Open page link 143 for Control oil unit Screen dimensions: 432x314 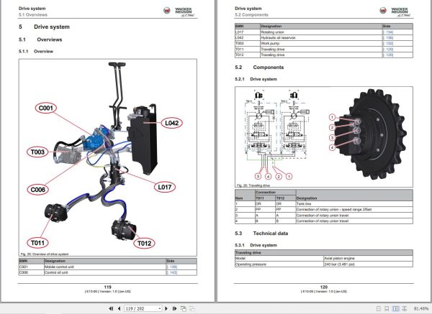[x=171, y=272]
